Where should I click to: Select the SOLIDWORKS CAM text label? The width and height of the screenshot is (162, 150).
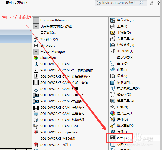pyautogui.click(x=55, y=64)
